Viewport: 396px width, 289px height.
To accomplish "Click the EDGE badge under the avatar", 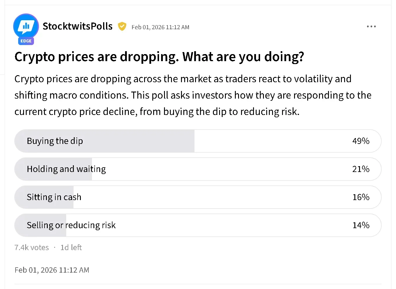I will [x=26, y=41].
